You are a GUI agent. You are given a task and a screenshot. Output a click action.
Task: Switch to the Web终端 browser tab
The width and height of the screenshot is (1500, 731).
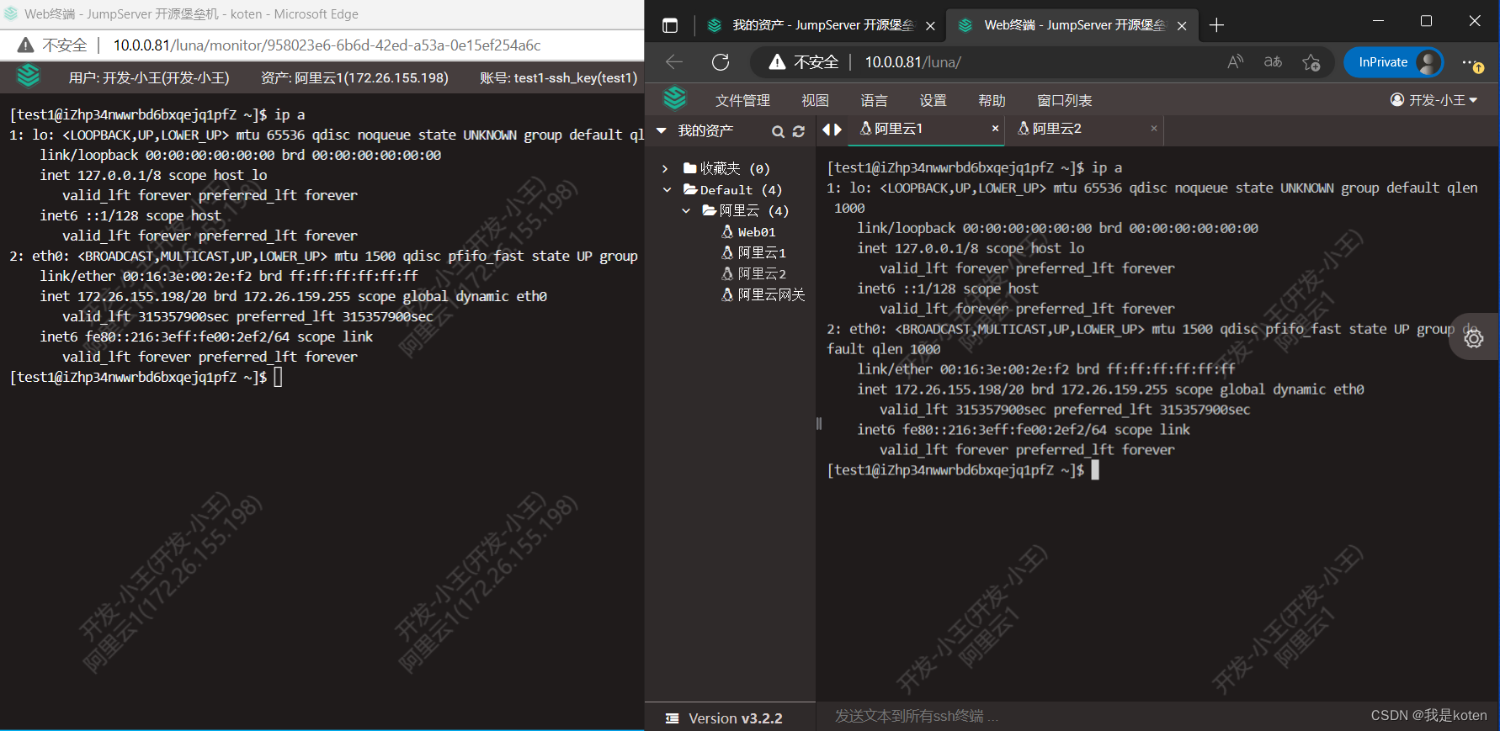[1062, 25]
